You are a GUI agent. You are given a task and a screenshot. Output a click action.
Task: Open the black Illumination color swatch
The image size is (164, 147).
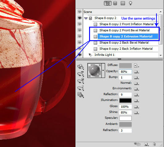125,100
